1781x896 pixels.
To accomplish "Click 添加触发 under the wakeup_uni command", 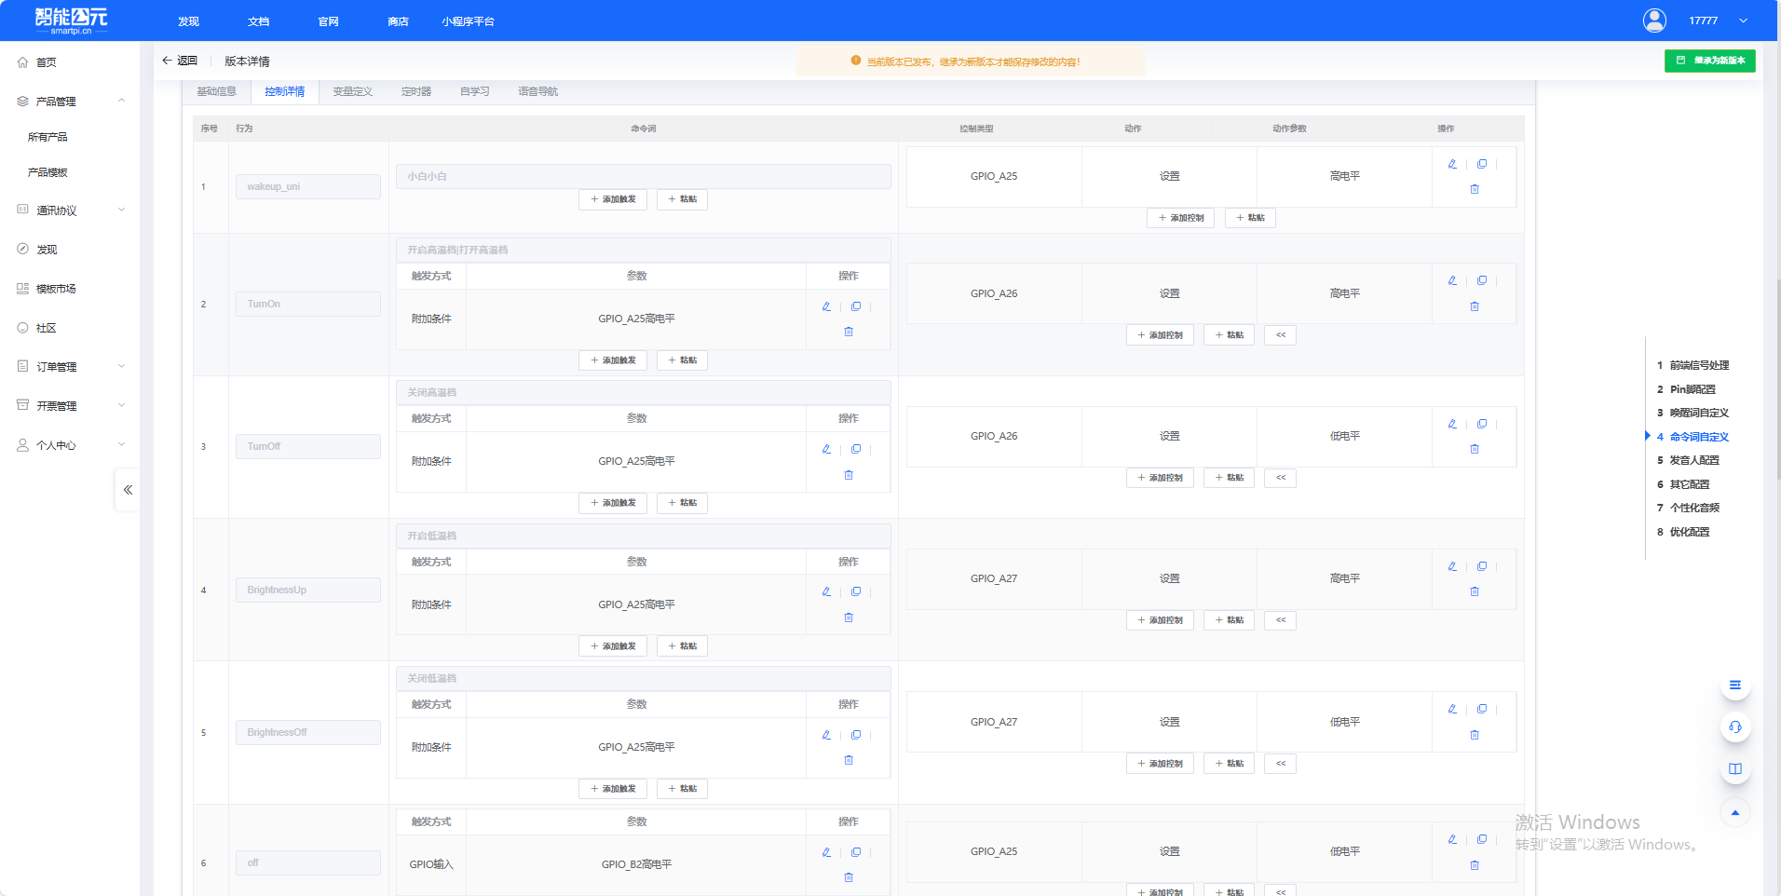I will (613, 199).
